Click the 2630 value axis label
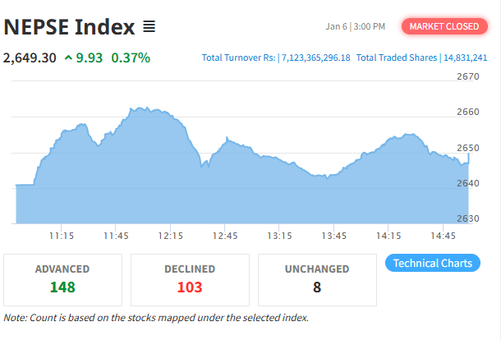Viewport: 501px width, 340px height. coord(467,218)
